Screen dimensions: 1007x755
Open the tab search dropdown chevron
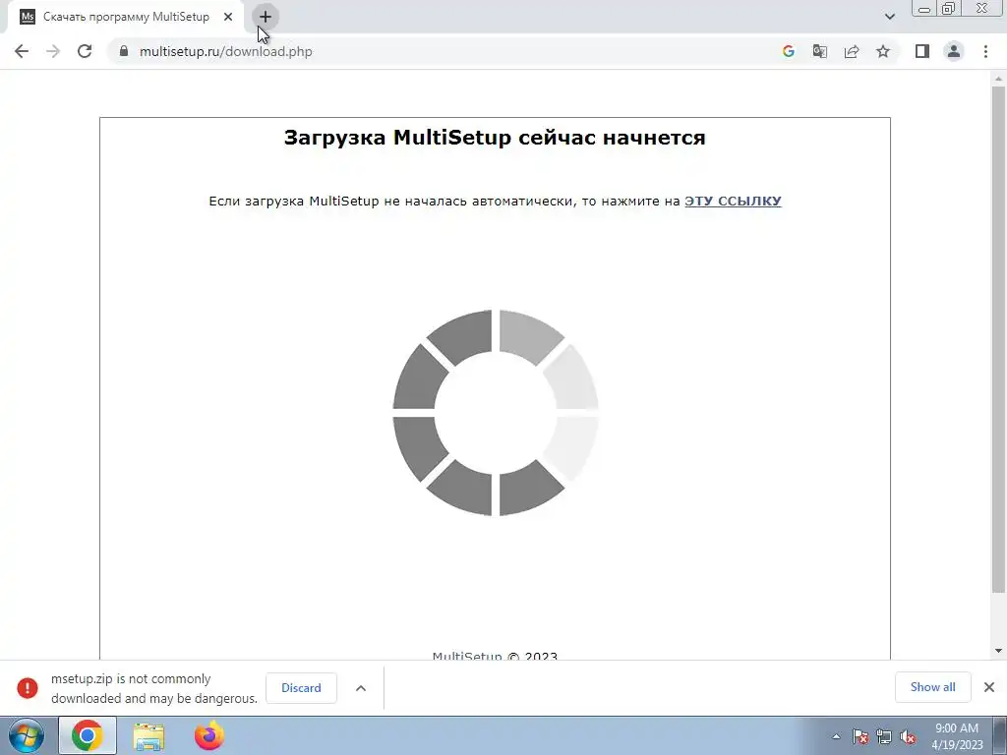click(889, 17)
